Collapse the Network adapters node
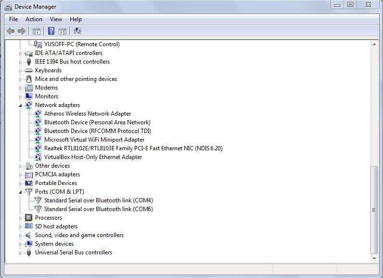Screen dimensions: 383x278 (21, 106)
